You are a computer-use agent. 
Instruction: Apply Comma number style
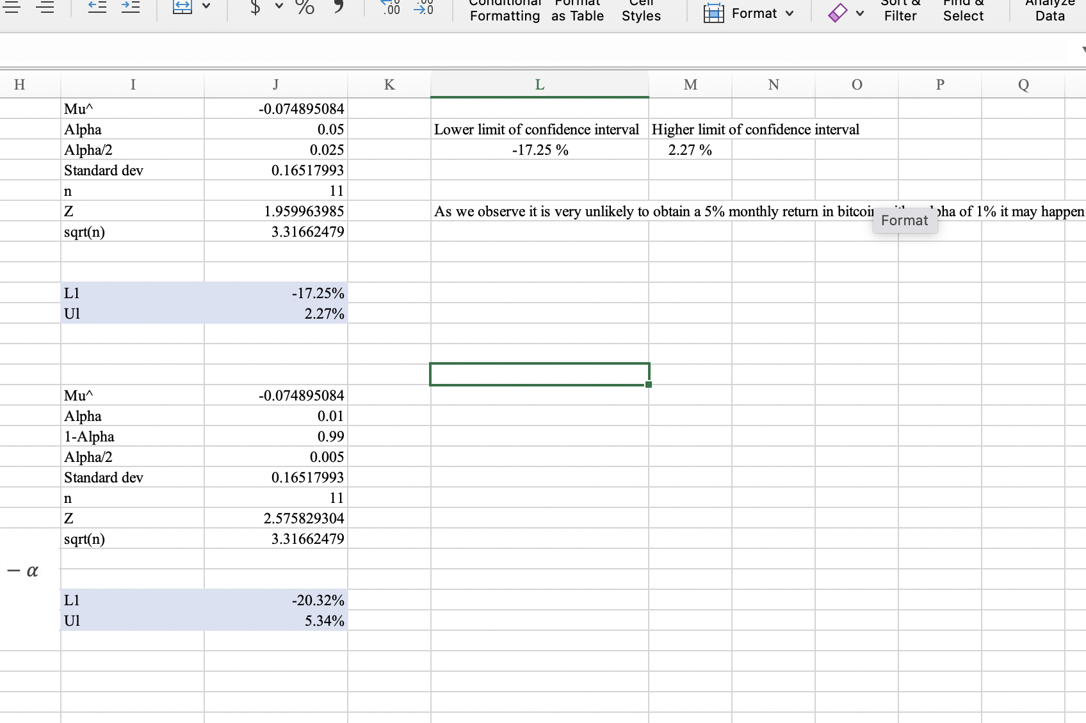[x=337, y=9]
